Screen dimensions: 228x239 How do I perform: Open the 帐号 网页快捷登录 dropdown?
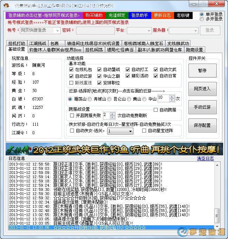click(40, 30)
